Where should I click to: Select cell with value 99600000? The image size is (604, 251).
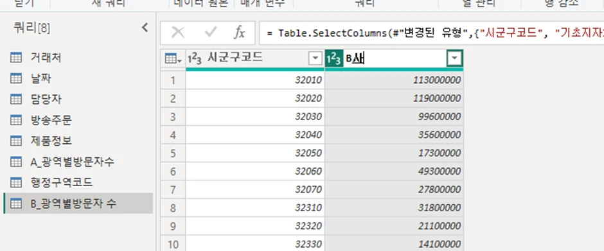[x=394, y=117]
